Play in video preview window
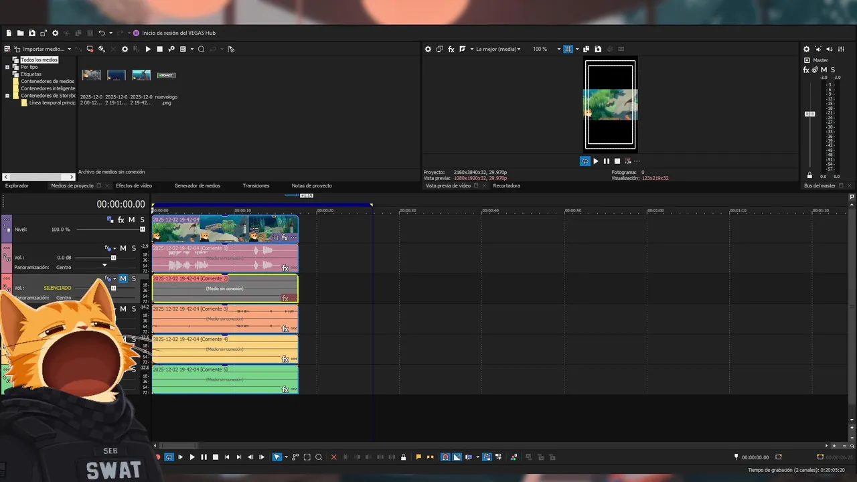 pyautogui.click(x=596, y=161)
